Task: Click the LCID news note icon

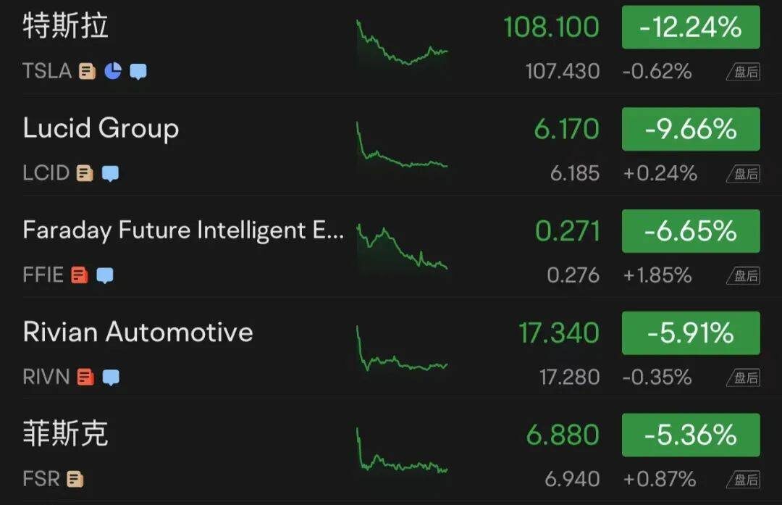Action: pos(85,173)
